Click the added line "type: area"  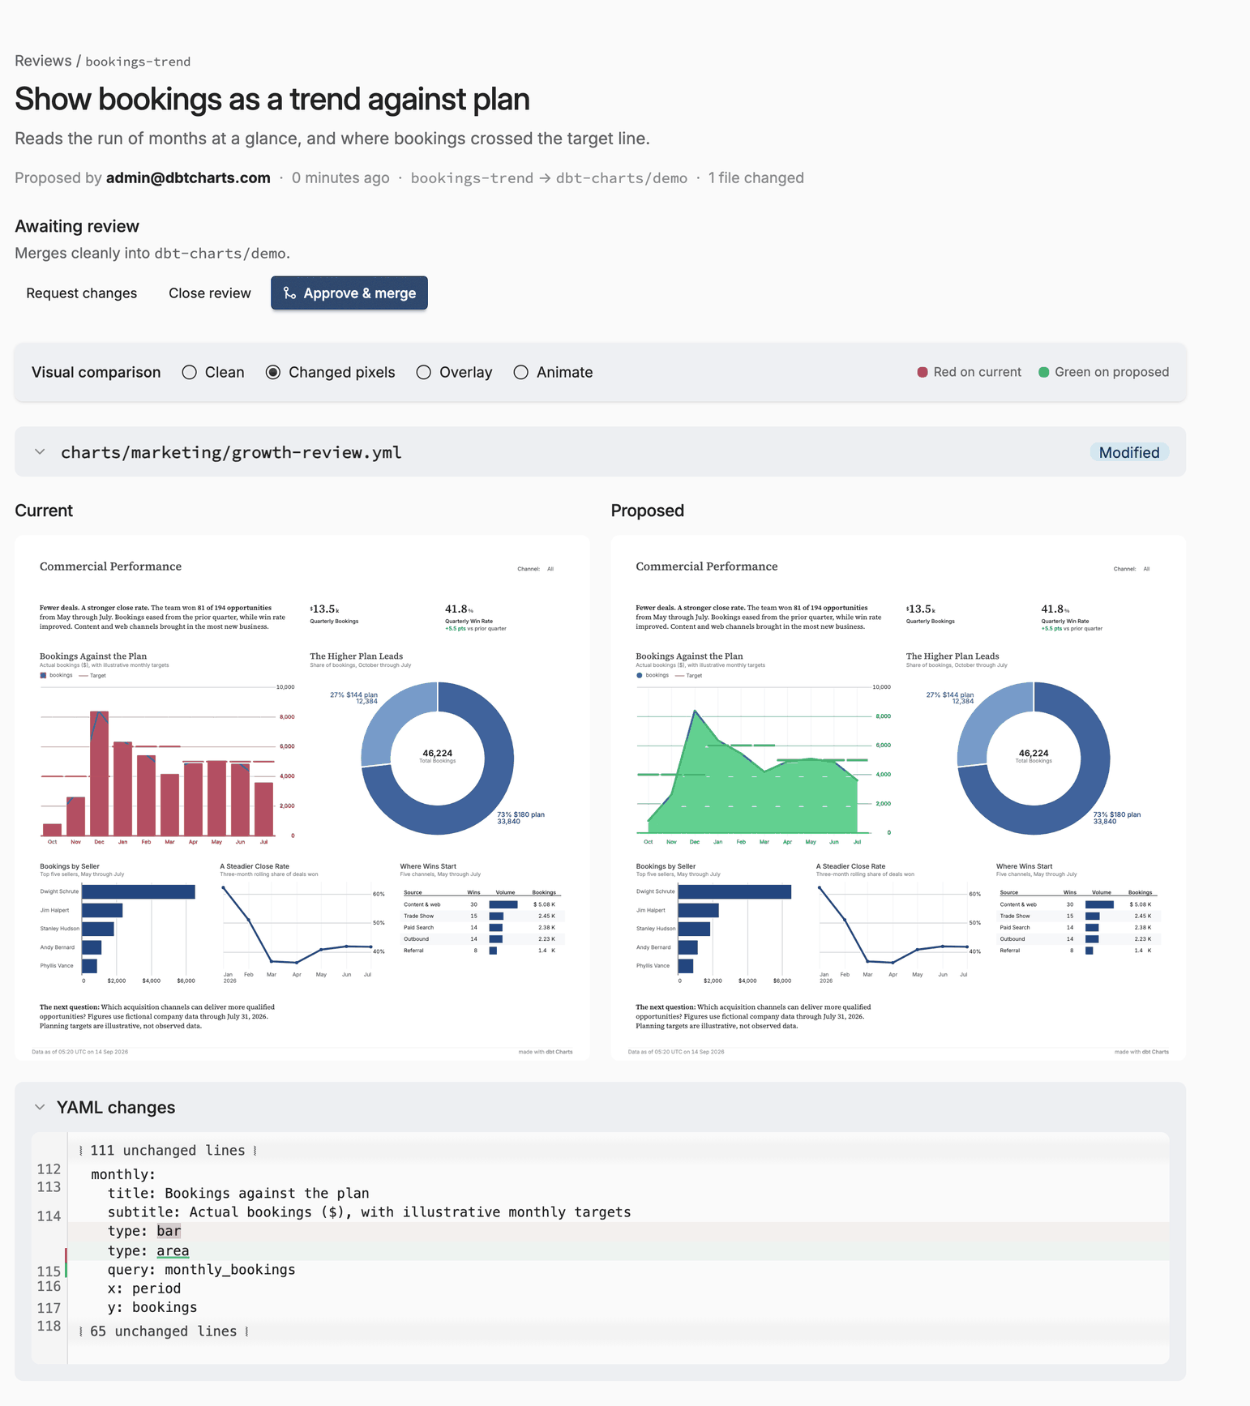point(619,1251)
